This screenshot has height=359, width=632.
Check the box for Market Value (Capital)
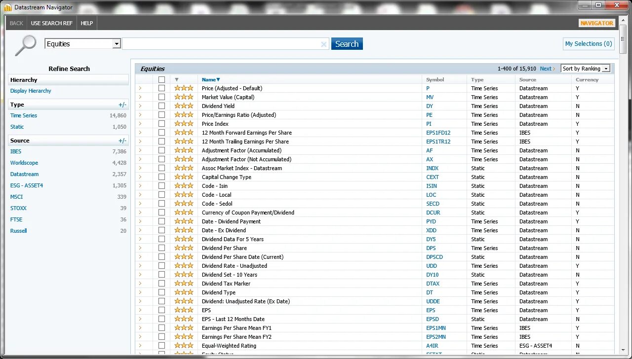coord(161,97)
